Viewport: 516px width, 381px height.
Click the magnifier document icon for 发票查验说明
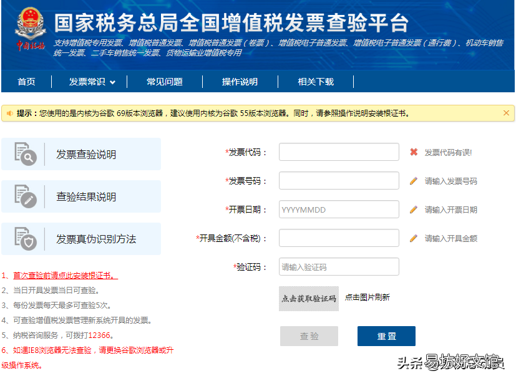[26, 153]
